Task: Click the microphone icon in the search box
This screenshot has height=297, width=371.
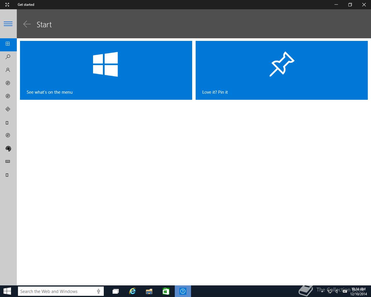Action: 99,291
